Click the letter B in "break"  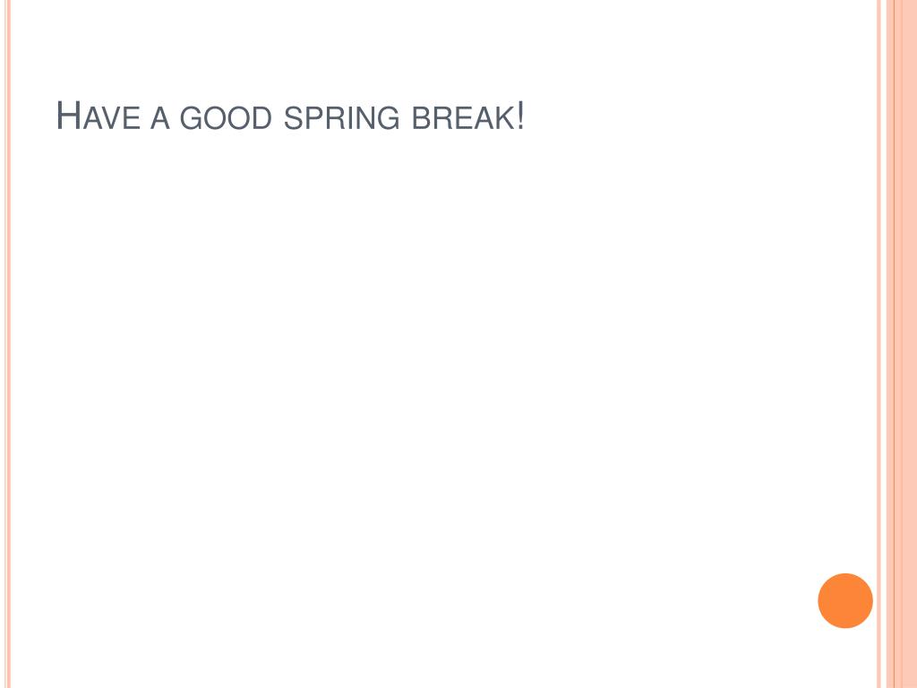click(x=421, y=118)
